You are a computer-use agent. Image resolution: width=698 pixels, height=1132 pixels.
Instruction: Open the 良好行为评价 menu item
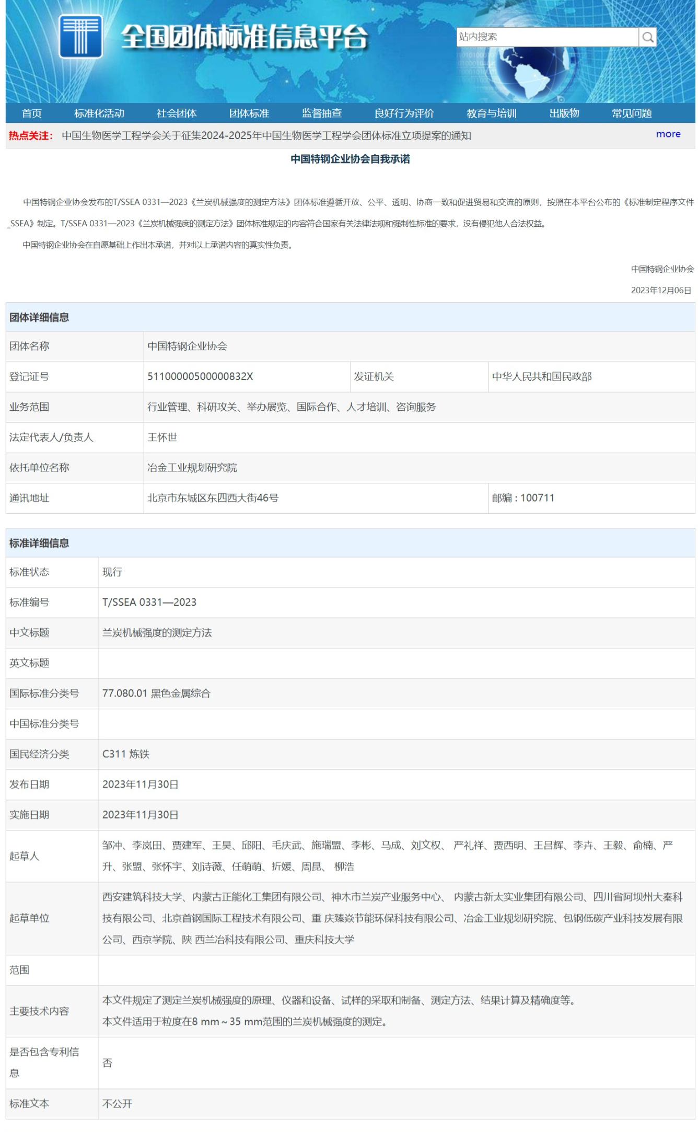click(404, 113)
